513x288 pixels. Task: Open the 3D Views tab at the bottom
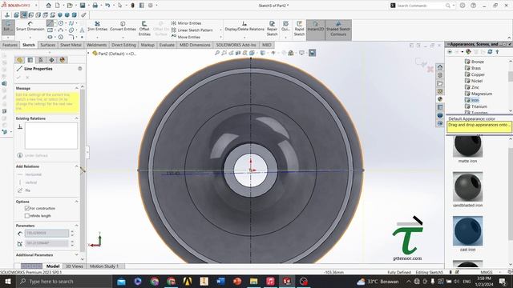pos(75,266)
